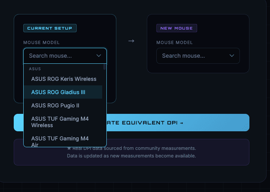Click the ASUS group header

(35, 69)
